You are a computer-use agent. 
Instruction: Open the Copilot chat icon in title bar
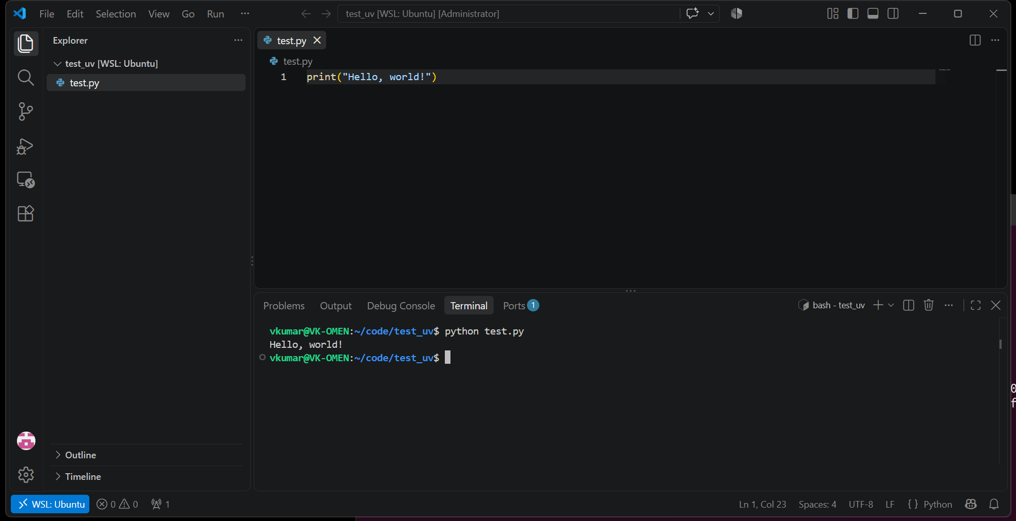692,13
